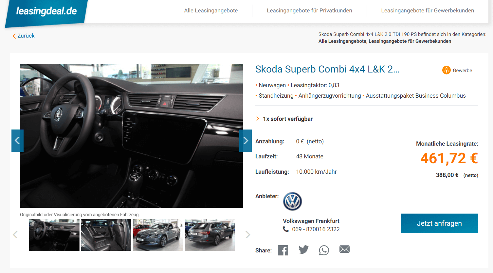The image size is (493, 273).
Task: Open Alle Leasingangebote menu
Action: (x=211, y=10)
